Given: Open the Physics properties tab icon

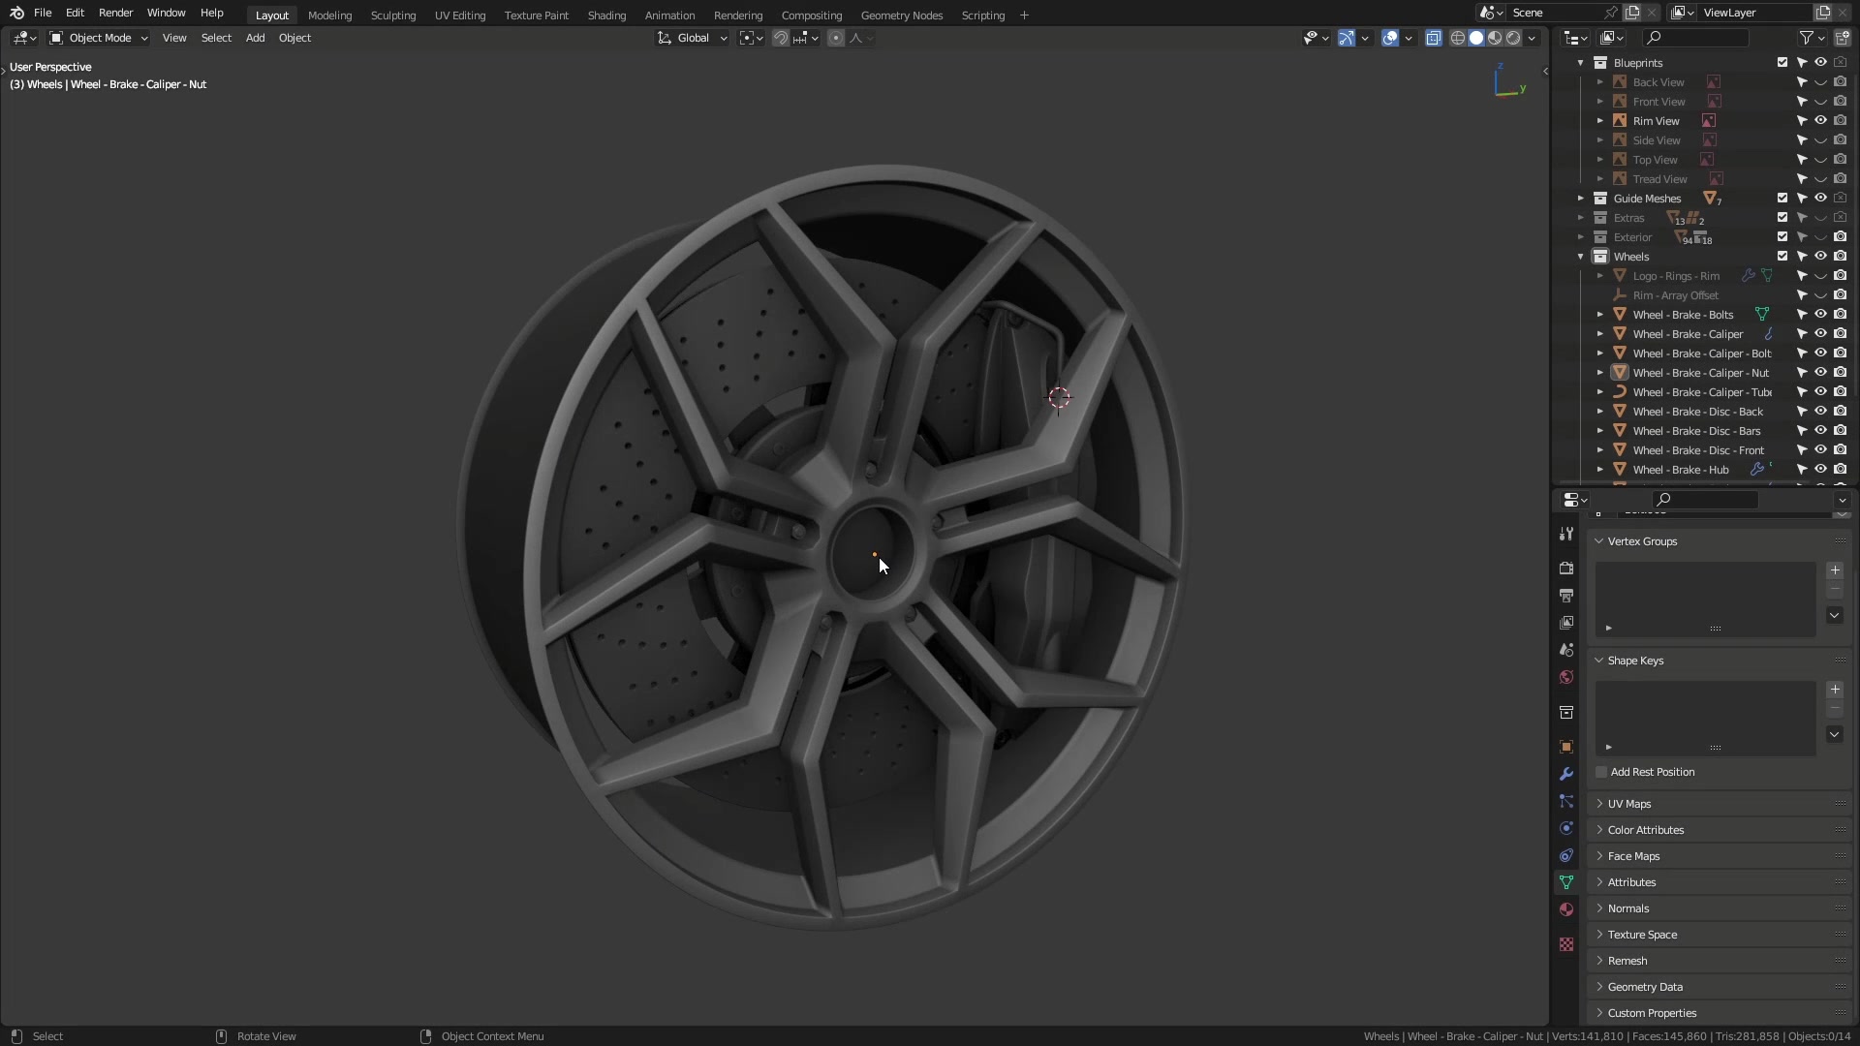Looking at the screenshot, I should (x=1566, y=828).
